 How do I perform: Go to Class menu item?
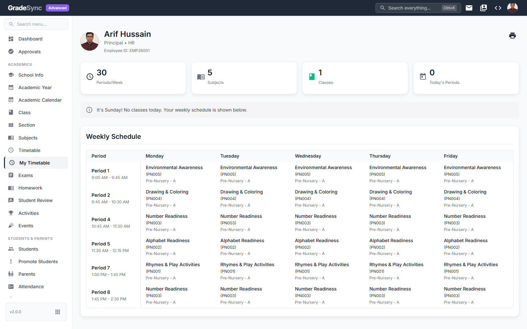(x=36, y=113)
